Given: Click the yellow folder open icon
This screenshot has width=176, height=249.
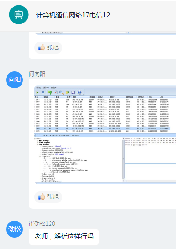Looking at the screenshot, I should click(67, 93).
